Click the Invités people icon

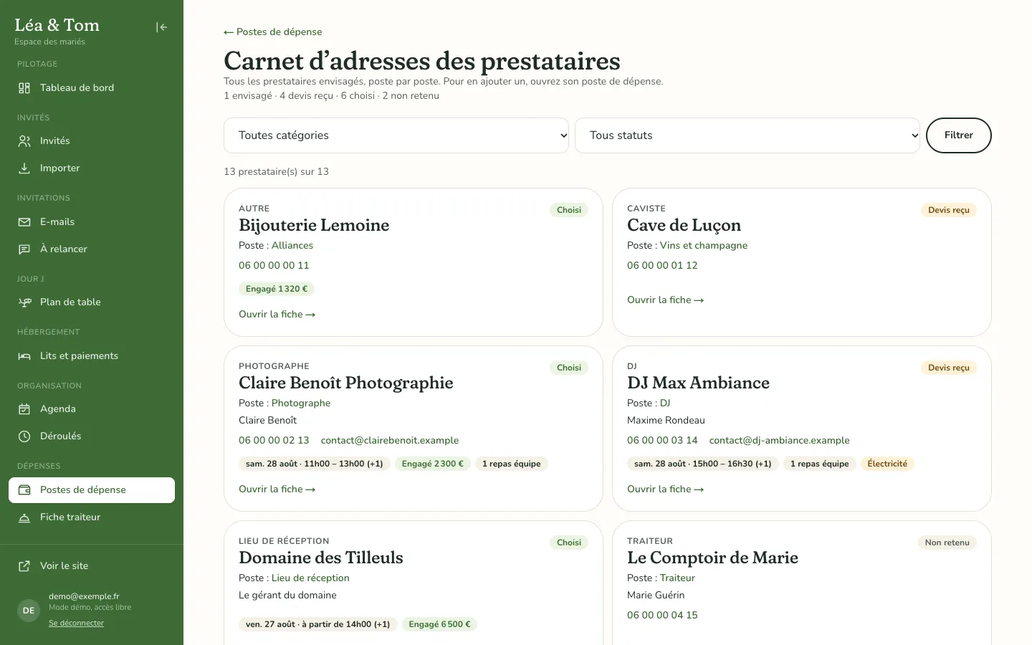[24, 141]
